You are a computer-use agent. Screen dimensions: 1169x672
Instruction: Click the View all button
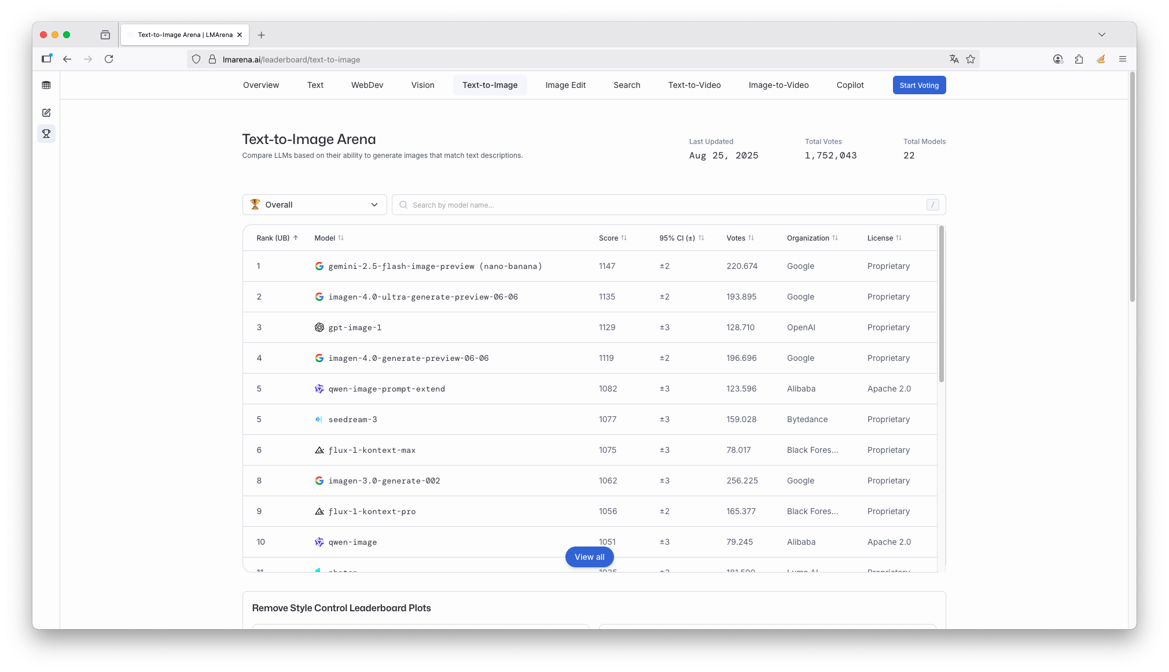(x=589, y=557)
